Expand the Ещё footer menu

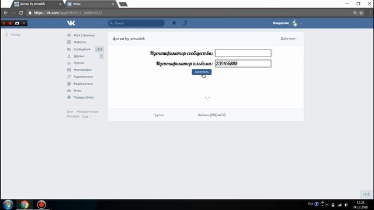(x=86, y=117)
